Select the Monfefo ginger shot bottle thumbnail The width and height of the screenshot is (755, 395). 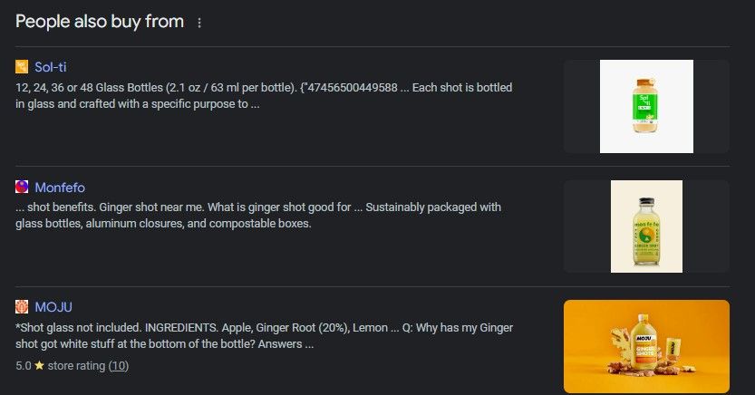click(646, 226)
